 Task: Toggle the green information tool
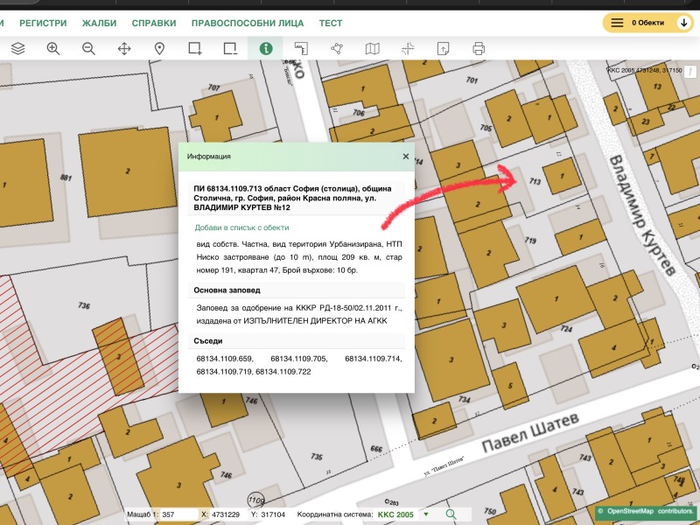265,49
